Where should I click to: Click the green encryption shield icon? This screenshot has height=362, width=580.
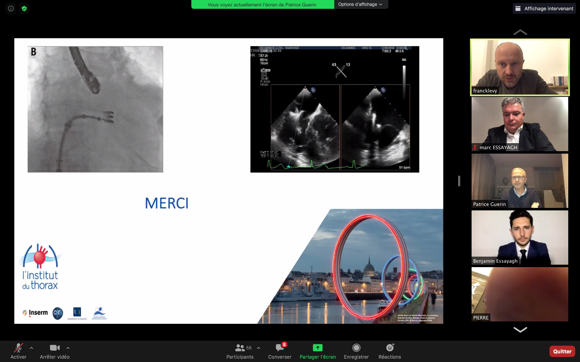pos(24,8)
